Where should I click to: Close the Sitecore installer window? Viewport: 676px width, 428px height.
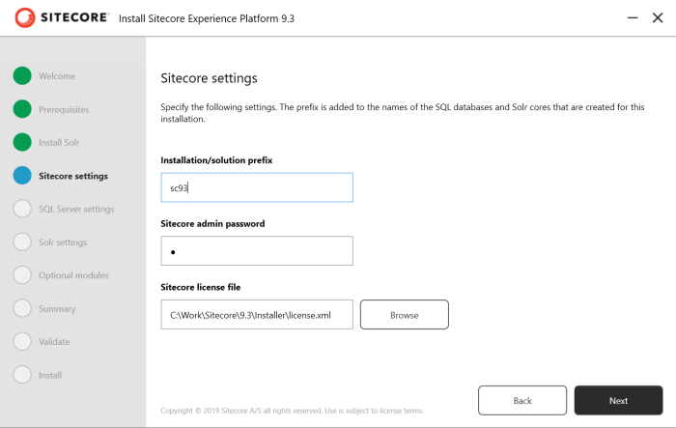(658, 17)
